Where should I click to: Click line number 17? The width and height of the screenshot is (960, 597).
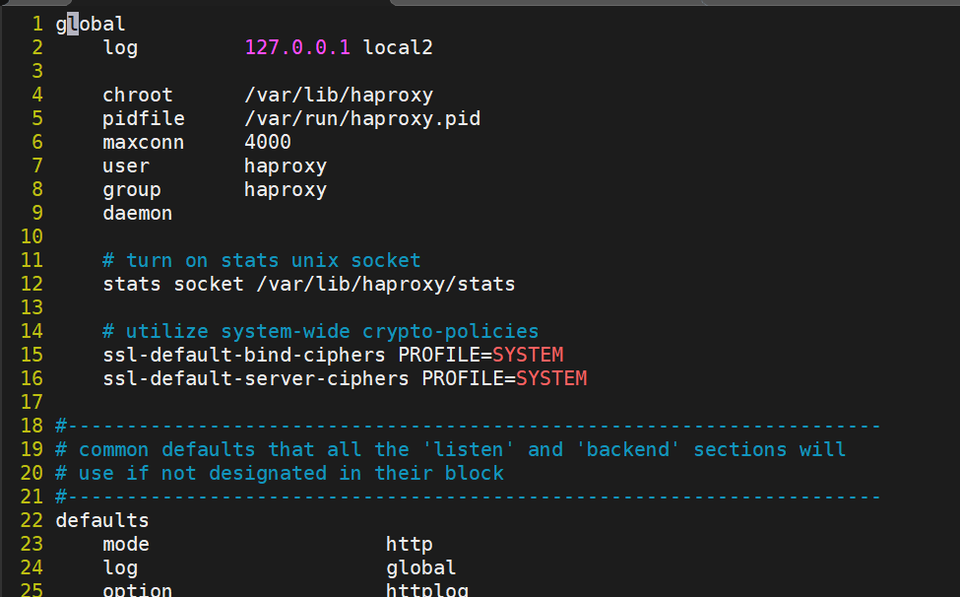click(x=32, y=402)
